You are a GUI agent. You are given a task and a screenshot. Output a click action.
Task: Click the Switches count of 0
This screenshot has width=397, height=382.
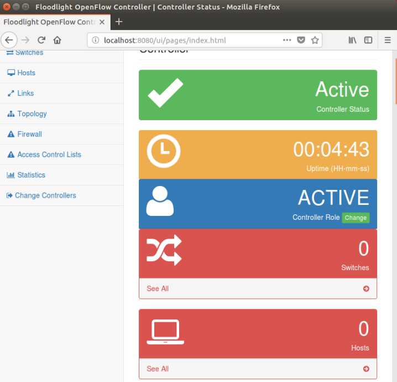pyautogui.click(x=364, y=248)
